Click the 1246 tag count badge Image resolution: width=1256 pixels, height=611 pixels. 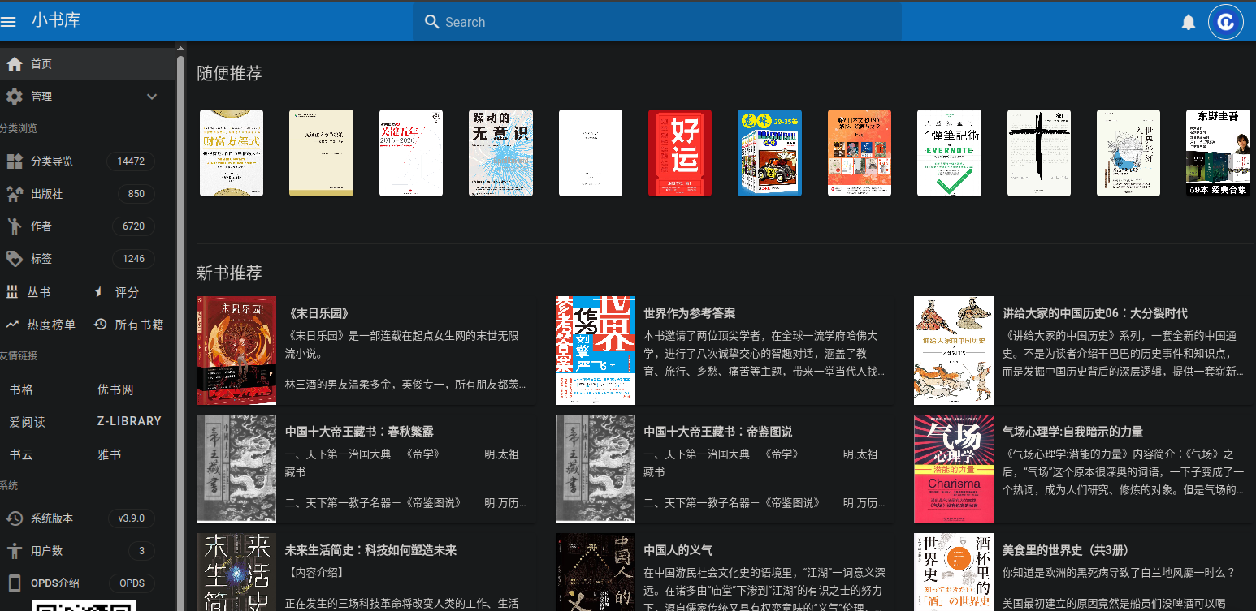(134, 259)
